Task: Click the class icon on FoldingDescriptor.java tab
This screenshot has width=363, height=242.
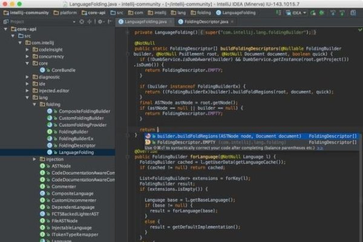Action: click(181, 22)
